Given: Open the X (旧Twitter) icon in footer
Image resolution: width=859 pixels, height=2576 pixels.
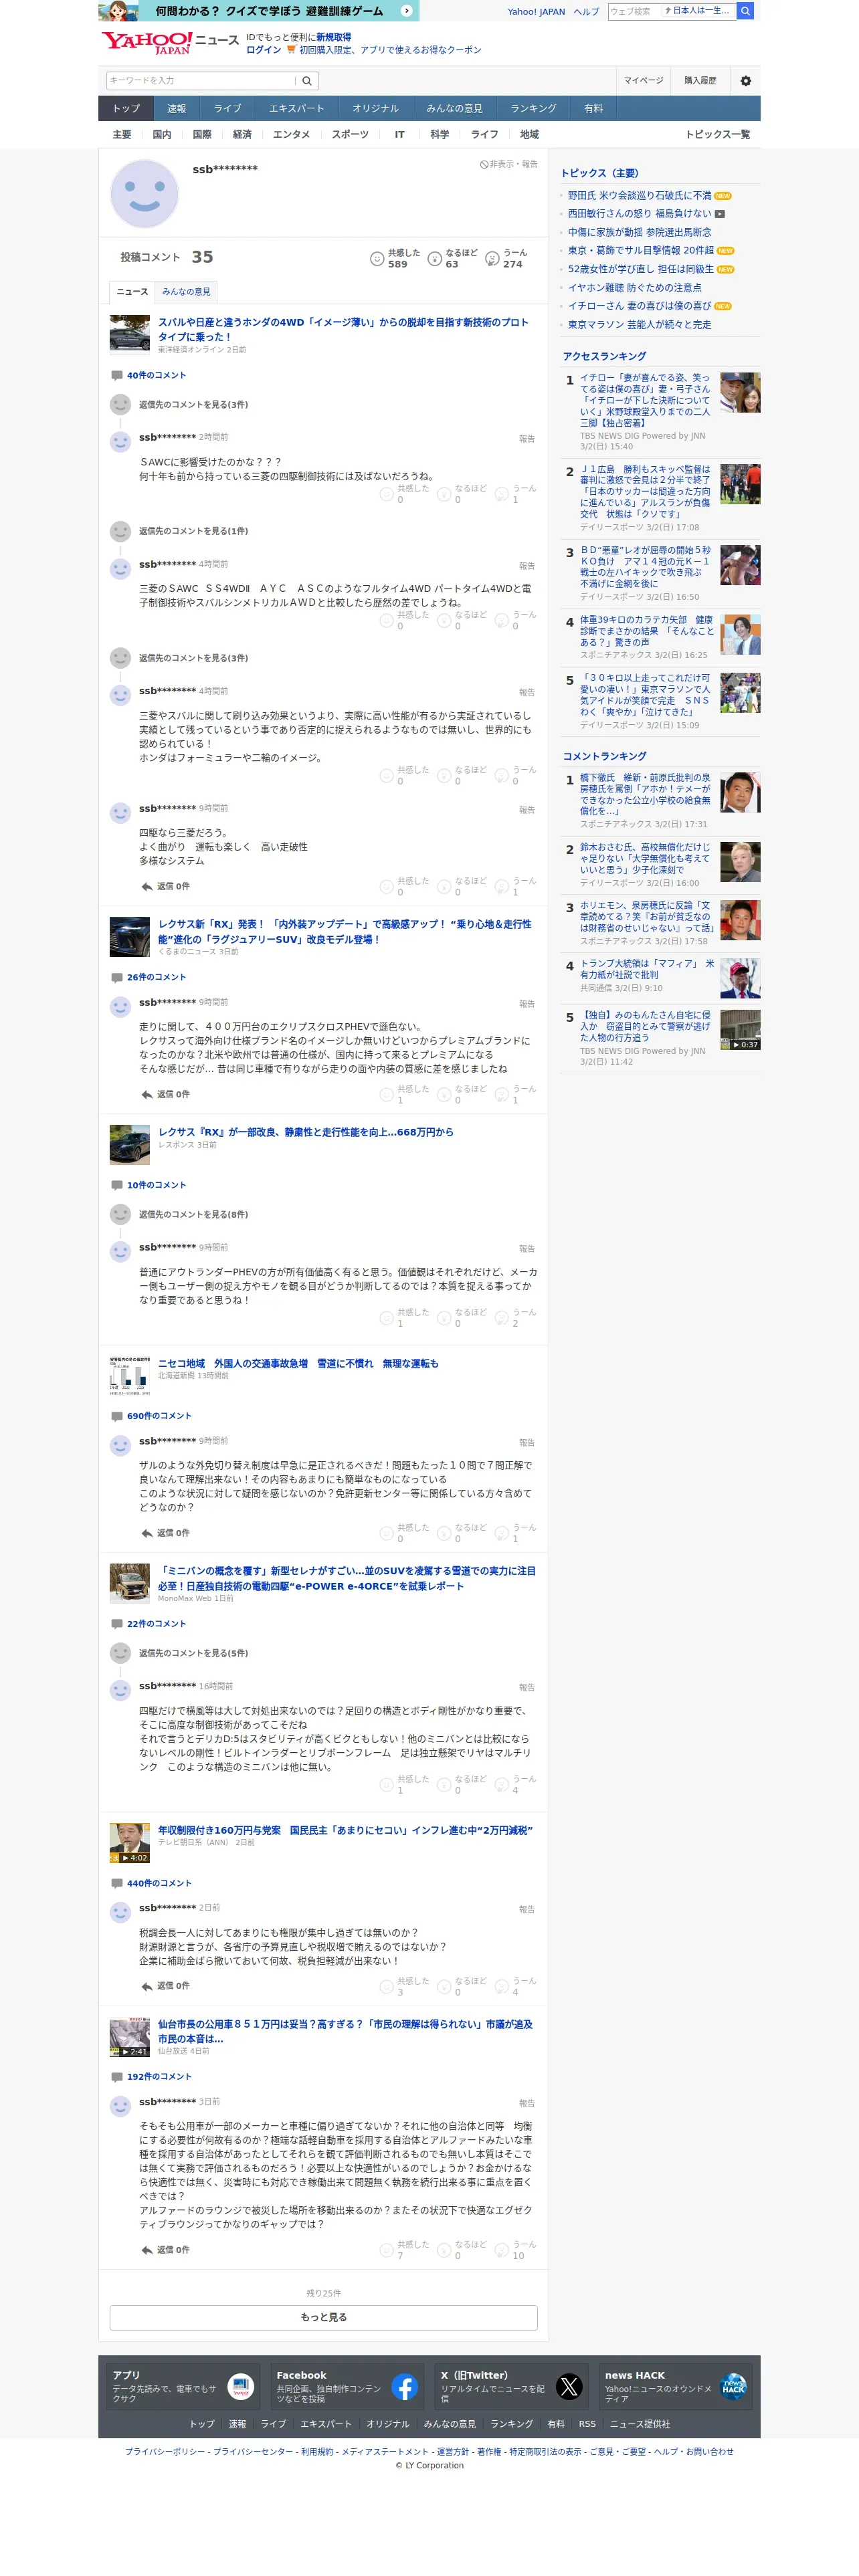Looking at the screenshot, I should [x=569, y=2387].
